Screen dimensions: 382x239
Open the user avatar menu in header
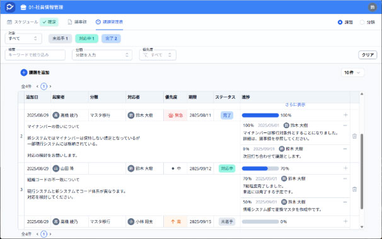point(373,8)
